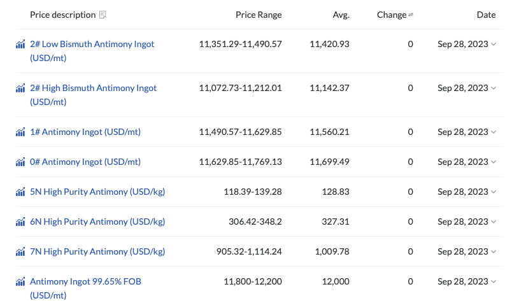Click chart icon beside 2# Low Bismuth Antimony Ingot

(x=20, y=45)
